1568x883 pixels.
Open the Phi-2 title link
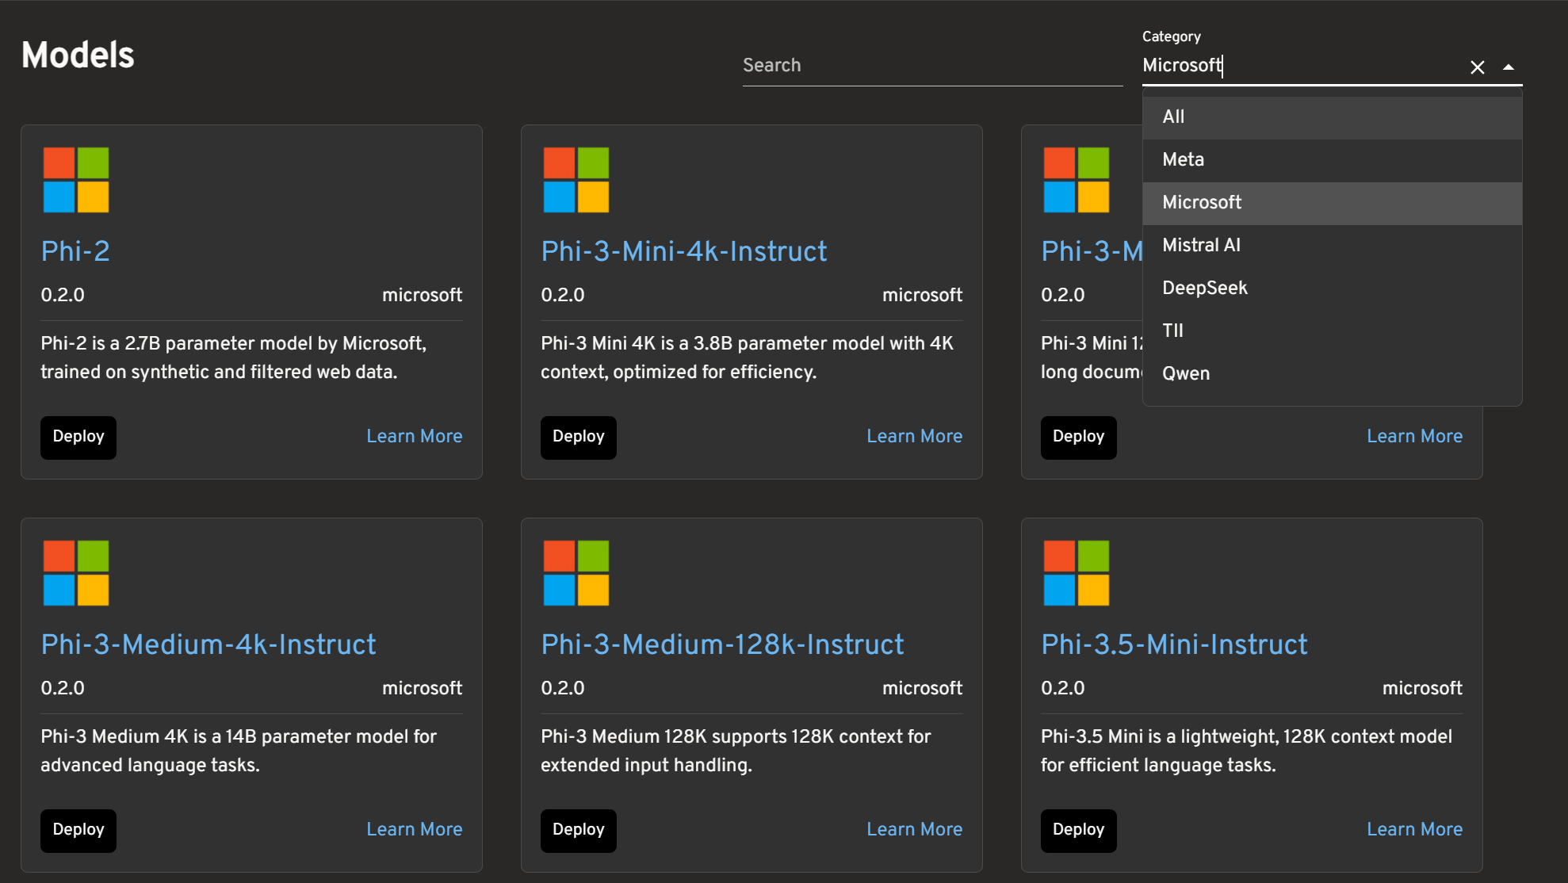pyautogui.click(x=75, y=251)
